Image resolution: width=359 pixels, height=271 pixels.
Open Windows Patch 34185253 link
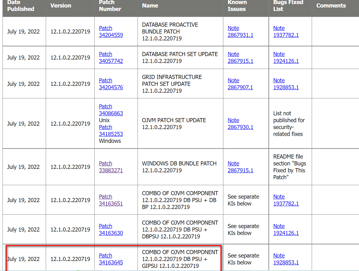[x=111, y=130]
